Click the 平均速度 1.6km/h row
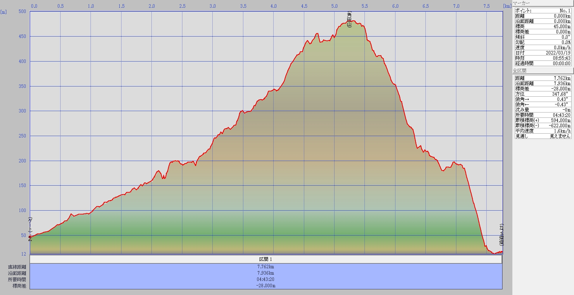The image size is (574, 295). [x=543, y=131]
